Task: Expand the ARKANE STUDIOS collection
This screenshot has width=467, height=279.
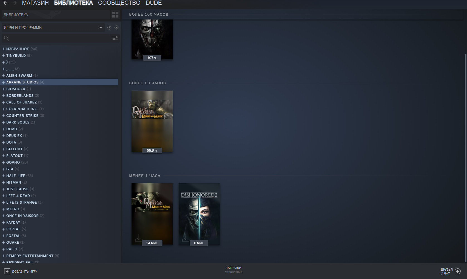Action: (x=4, y=82)
